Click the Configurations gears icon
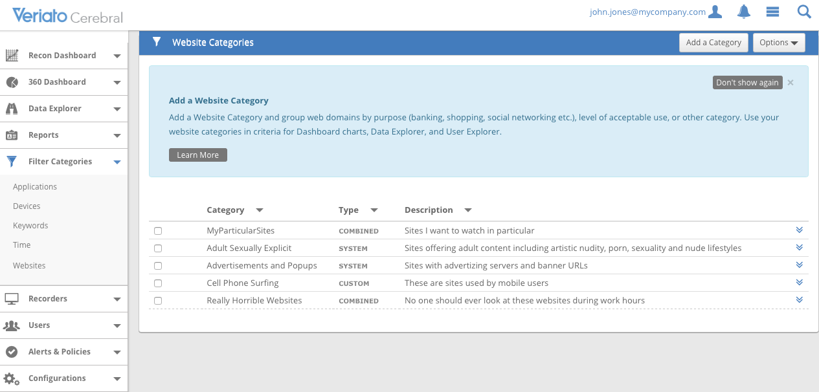The height and width of the screenshot is (392, 819). pos(12,378)
